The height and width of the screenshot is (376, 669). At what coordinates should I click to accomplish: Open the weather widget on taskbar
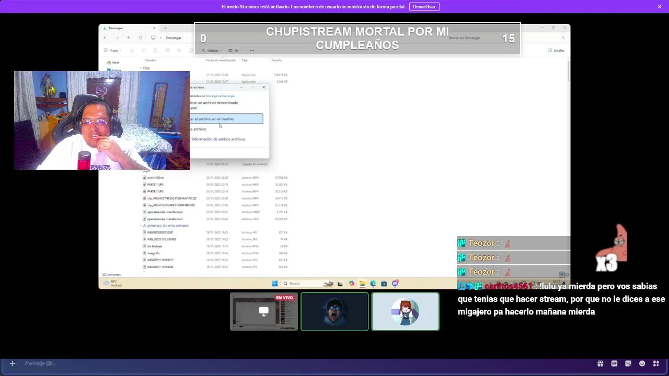coord(113,284)
